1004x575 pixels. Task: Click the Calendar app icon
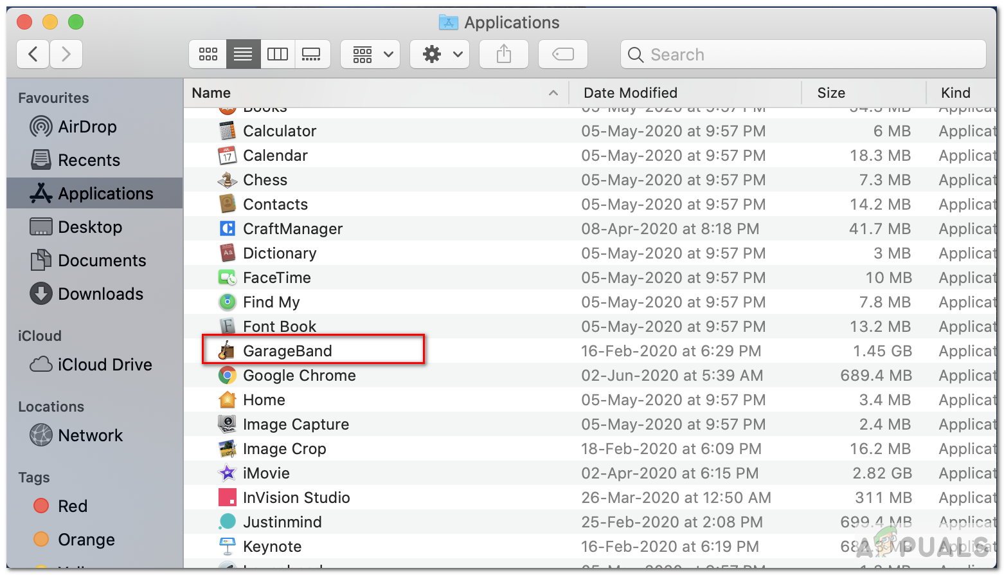pyautogui.click(x=228, y=155)
